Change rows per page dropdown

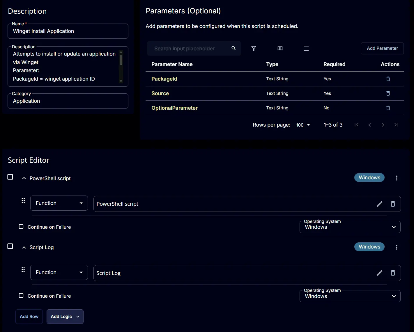tap(303, 125)
